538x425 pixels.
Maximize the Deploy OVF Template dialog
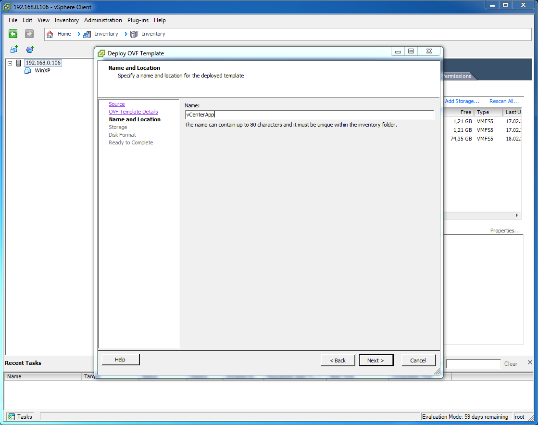(x=411, y=51)
